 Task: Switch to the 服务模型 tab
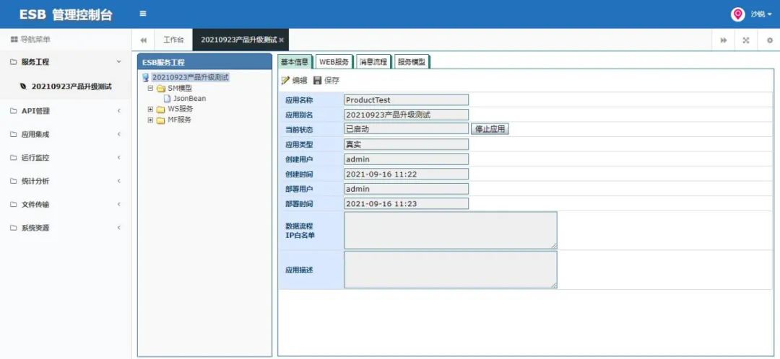click(x=412, y=61)
